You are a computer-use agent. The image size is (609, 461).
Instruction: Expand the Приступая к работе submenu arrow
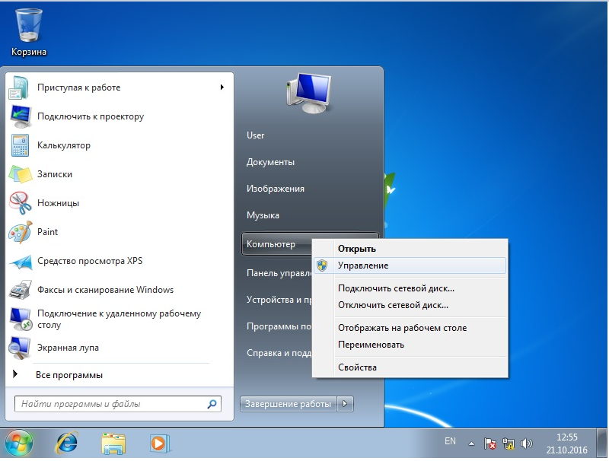pyautogui.click(x=222, y=87)
